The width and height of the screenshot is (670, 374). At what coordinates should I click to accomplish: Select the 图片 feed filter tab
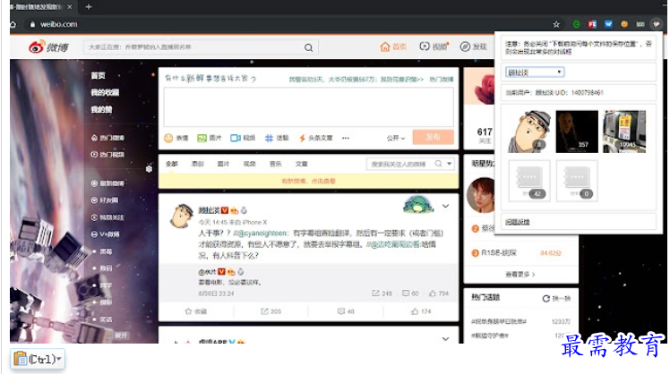click(223, 164)
